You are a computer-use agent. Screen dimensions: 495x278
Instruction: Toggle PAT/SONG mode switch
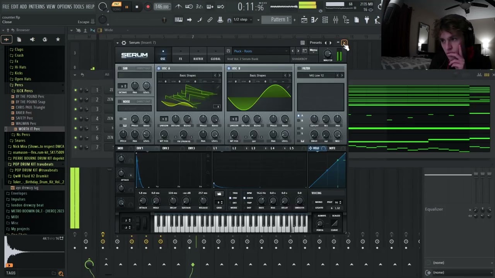click(116, 7)
